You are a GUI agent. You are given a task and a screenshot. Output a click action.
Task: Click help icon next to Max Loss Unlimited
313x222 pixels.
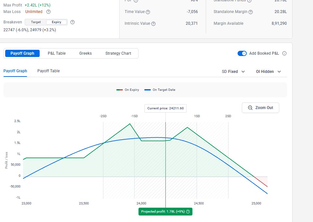coord(48,12)
